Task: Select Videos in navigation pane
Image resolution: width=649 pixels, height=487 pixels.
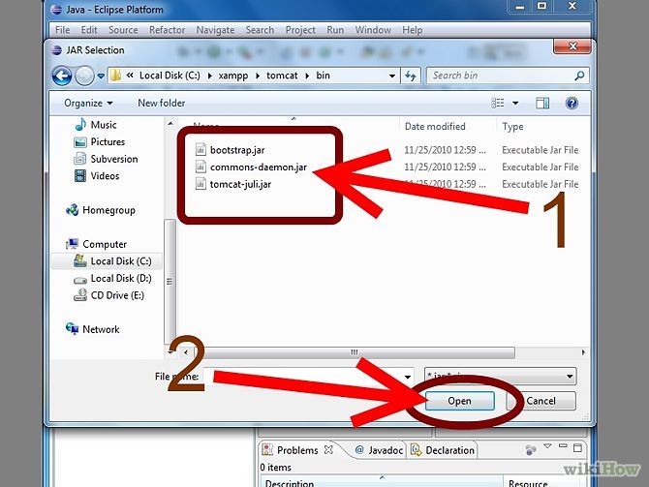Action: coord(105,176)
